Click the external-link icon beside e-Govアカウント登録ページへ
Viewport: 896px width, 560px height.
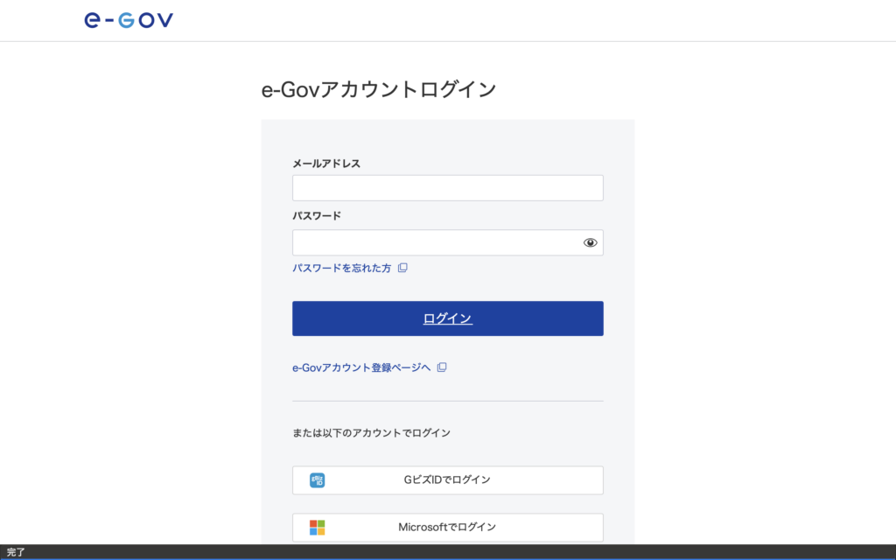[442, 367]
